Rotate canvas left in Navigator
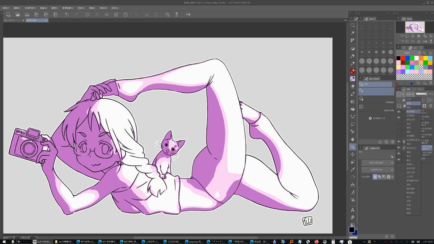 pyautogui.click(x=407, y=41)
